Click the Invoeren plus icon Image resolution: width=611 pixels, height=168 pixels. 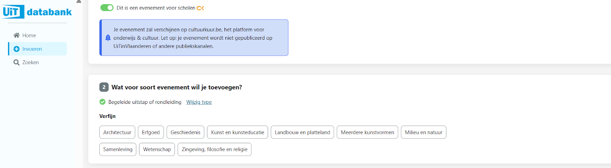[16, 49]
